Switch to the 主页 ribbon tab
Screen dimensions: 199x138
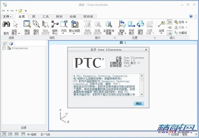(x=22, y=16)
